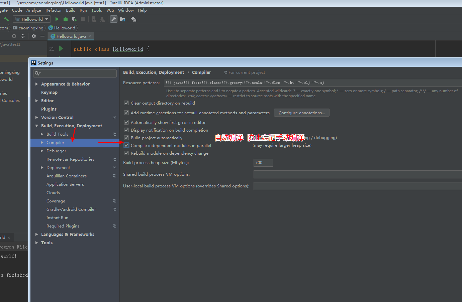Click per-project icon beside Coverage

click(114, 201)
